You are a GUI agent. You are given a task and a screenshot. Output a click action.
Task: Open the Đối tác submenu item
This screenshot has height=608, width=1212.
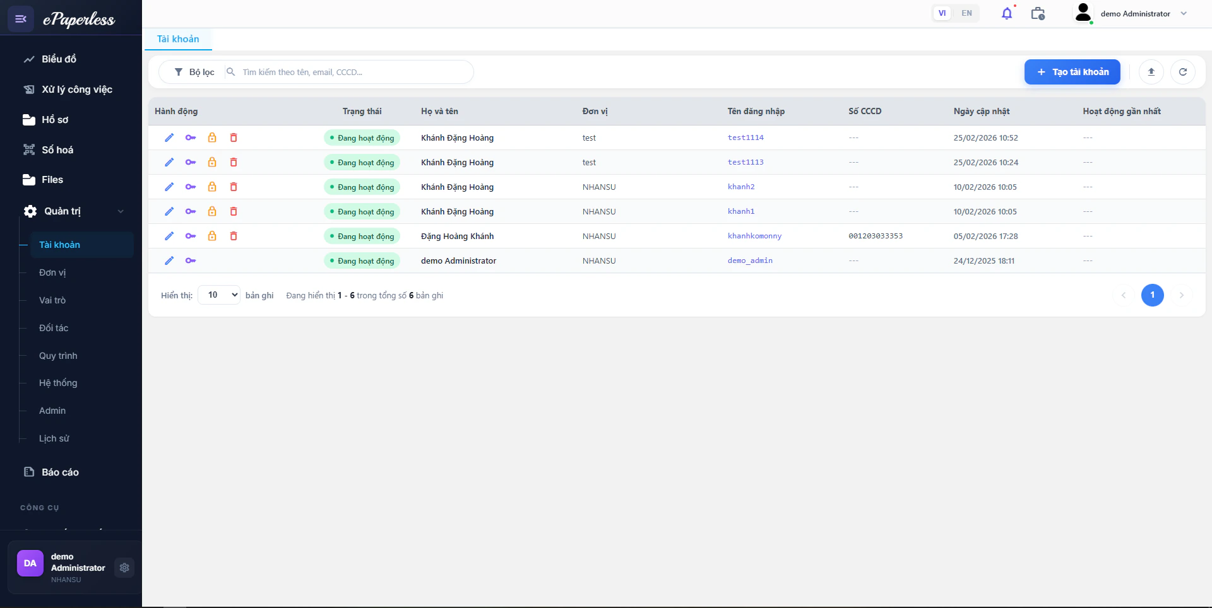pyautogui.click(x=54, y=328)
